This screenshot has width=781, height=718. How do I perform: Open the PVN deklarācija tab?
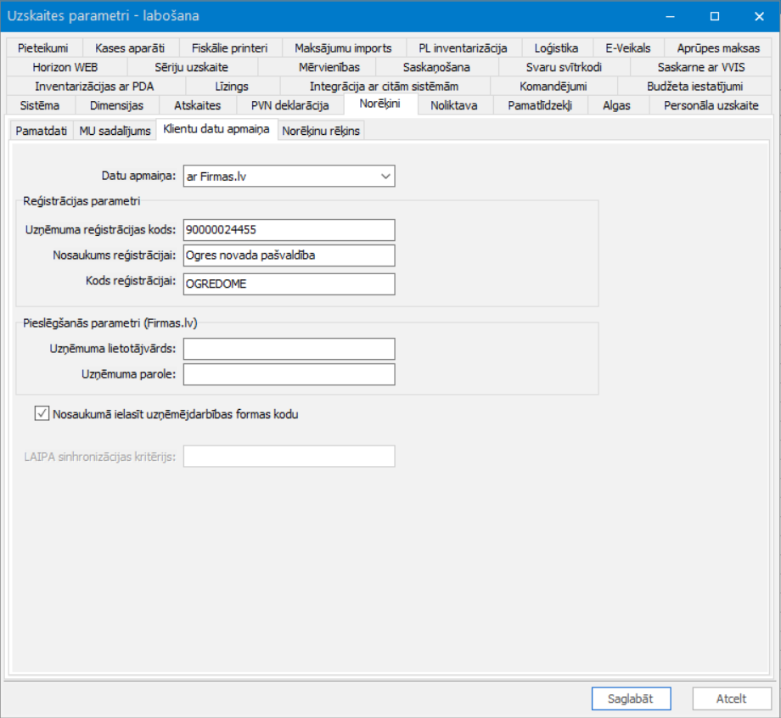pyautogui.click(x=289, y=105)
